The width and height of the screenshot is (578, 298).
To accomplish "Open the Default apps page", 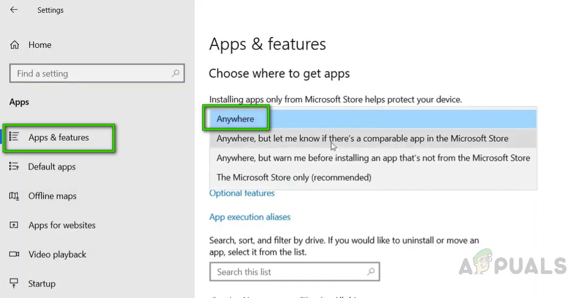I will click(x=52, y=167).
